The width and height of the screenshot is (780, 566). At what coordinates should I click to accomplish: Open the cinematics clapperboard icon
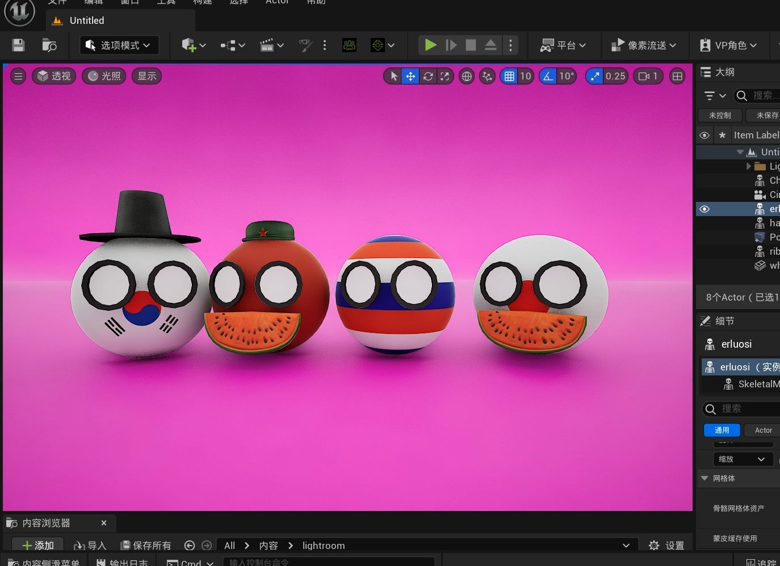271,45
